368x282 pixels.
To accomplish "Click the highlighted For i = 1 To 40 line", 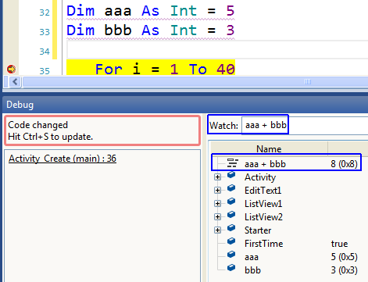I will [151, 68].
